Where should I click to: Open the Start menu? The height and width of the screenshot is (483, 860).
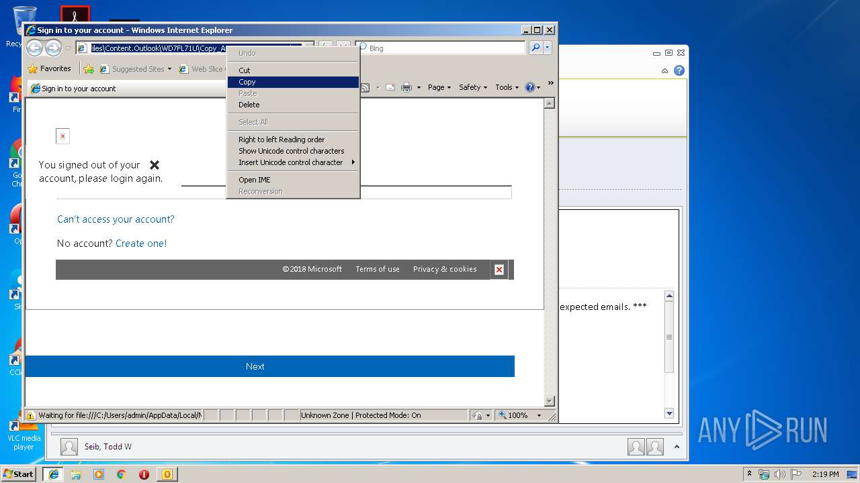(18, 474)
